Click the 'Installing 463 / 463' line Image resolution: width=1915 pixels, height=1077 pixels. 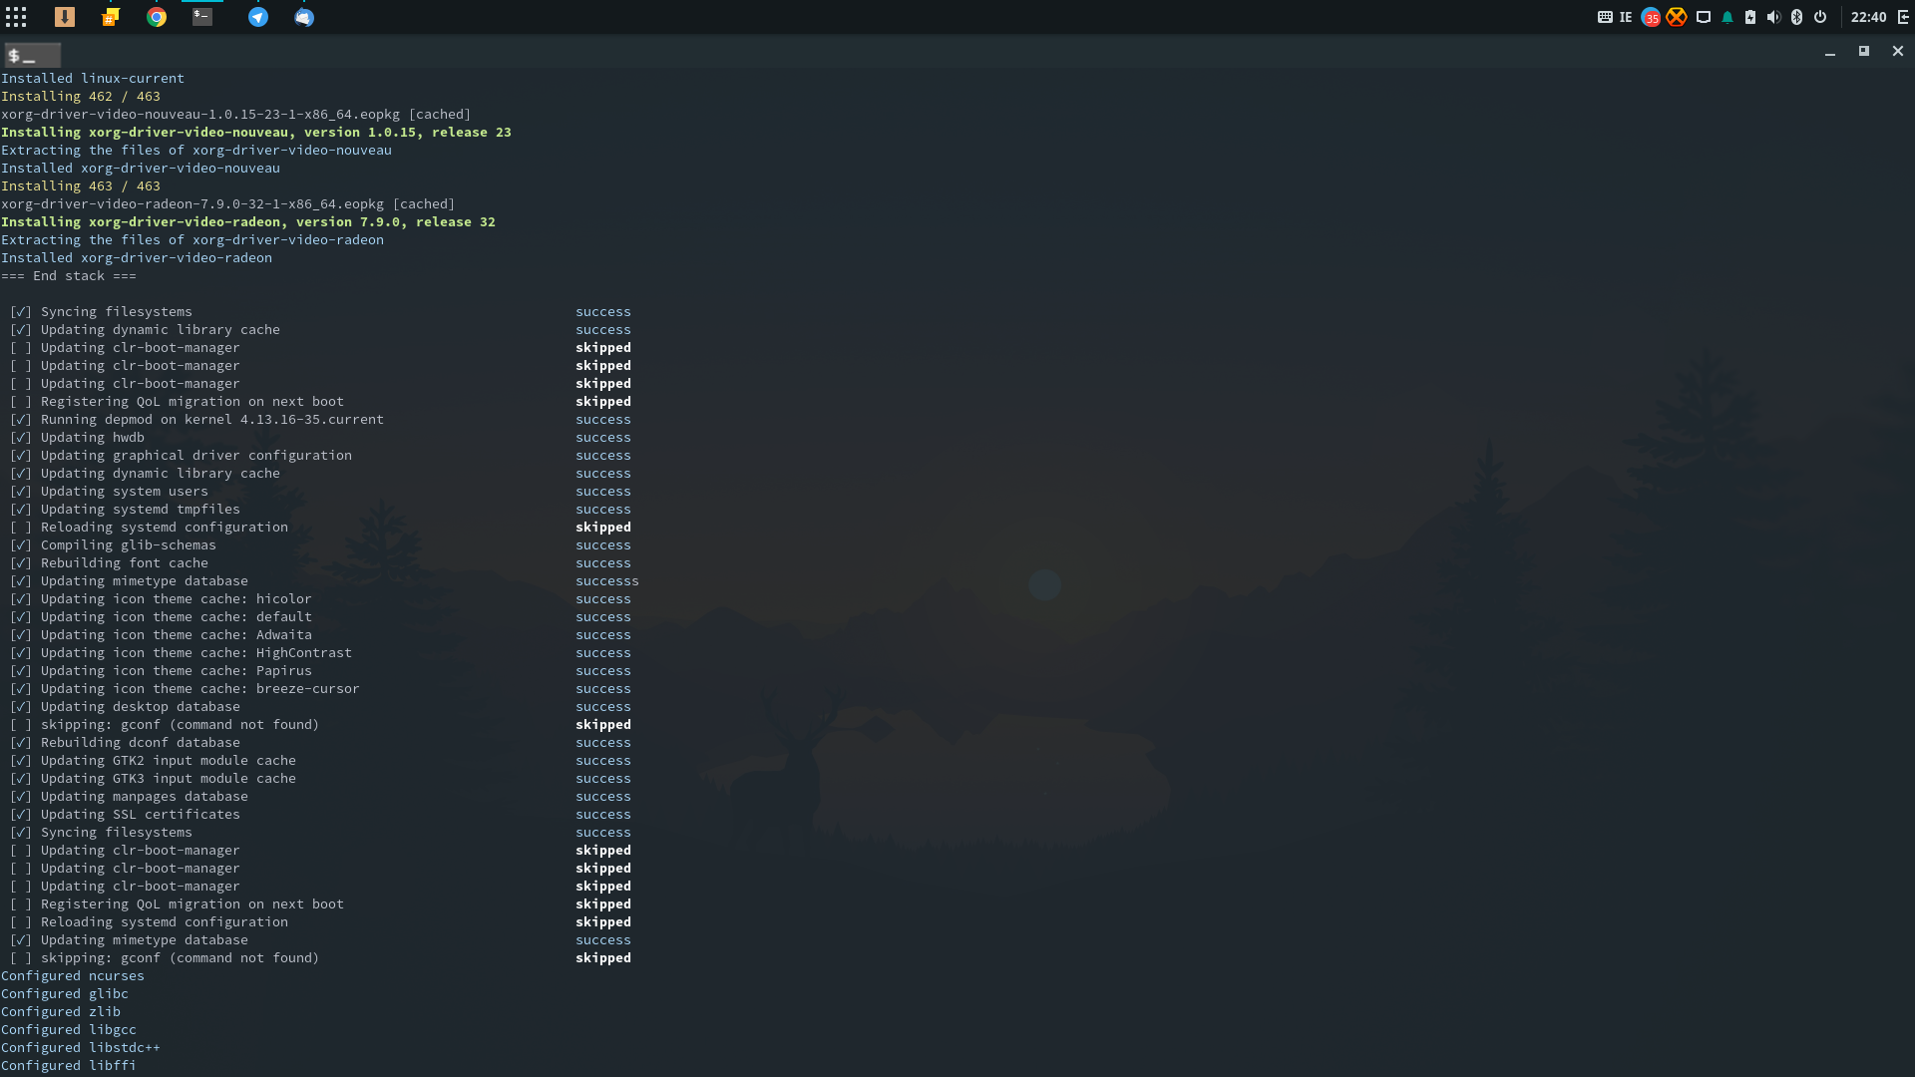coord(81,185)
